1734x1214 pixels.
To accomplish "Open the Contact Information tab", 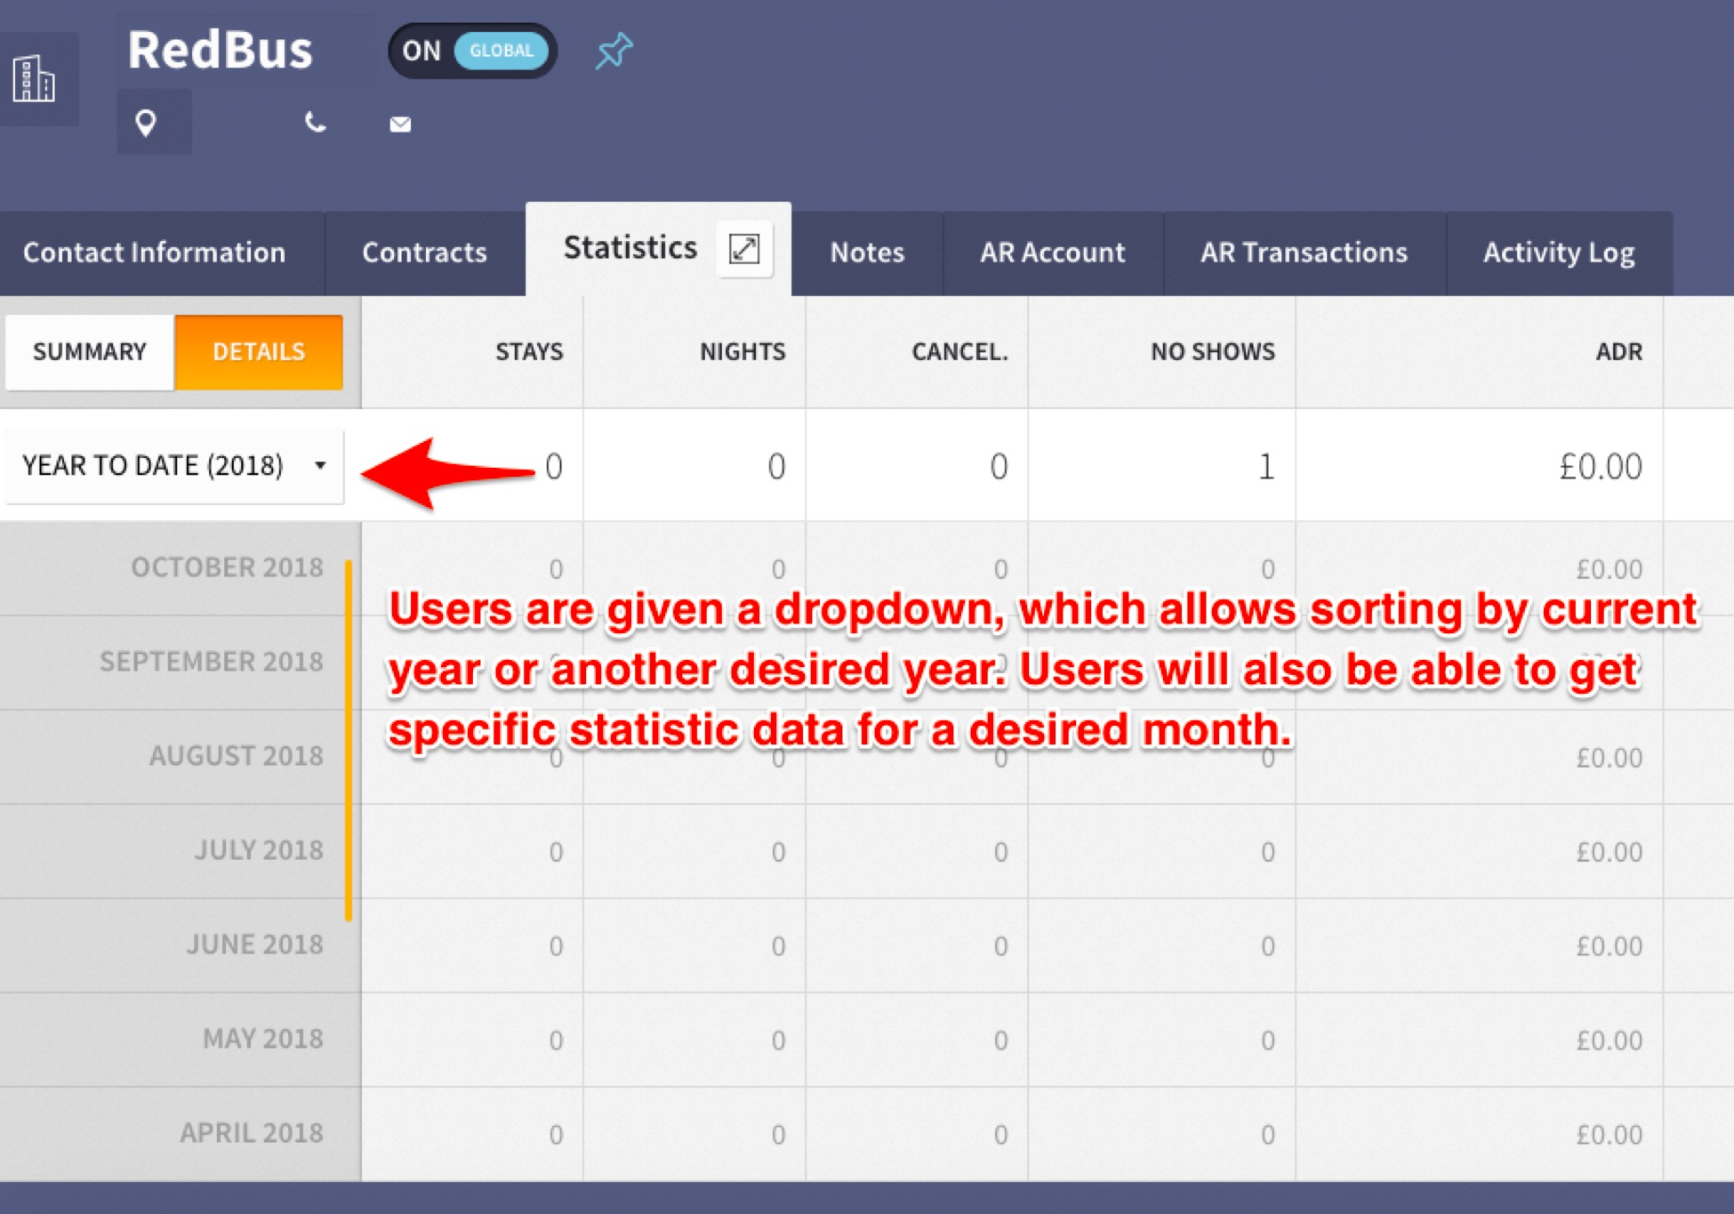I will [155, 253].
